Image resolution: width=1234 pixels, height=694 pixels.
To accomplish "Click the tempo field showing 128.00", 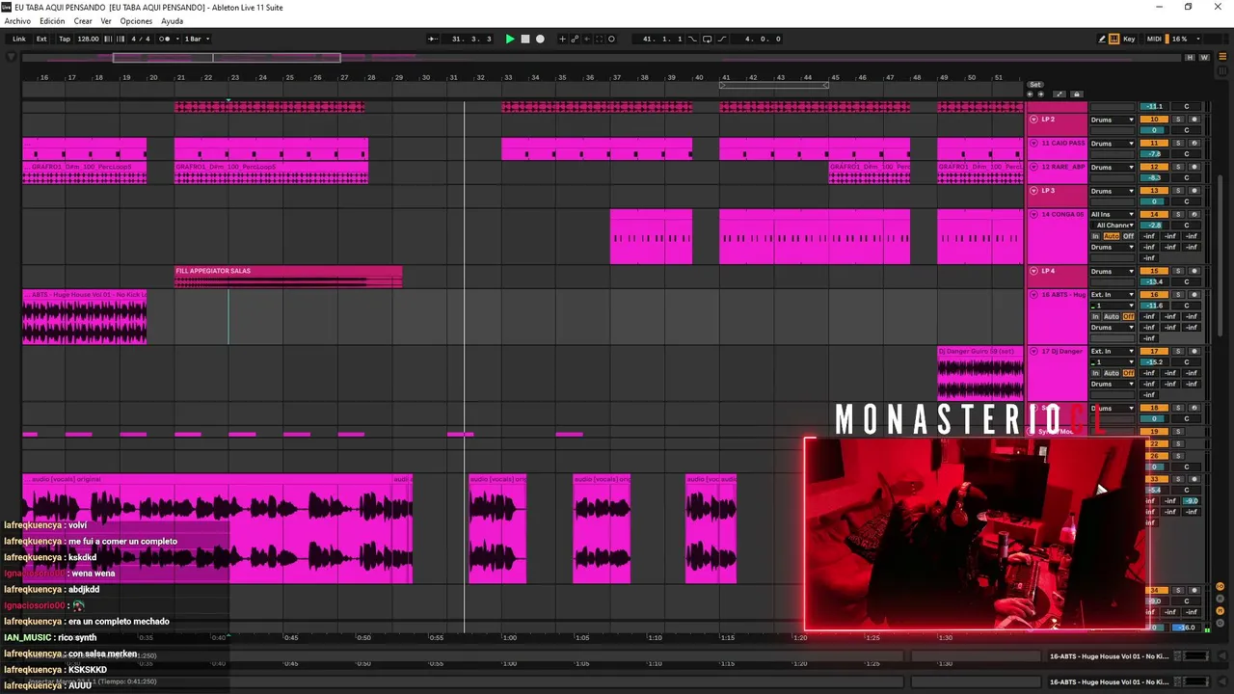I will point(88,39).
